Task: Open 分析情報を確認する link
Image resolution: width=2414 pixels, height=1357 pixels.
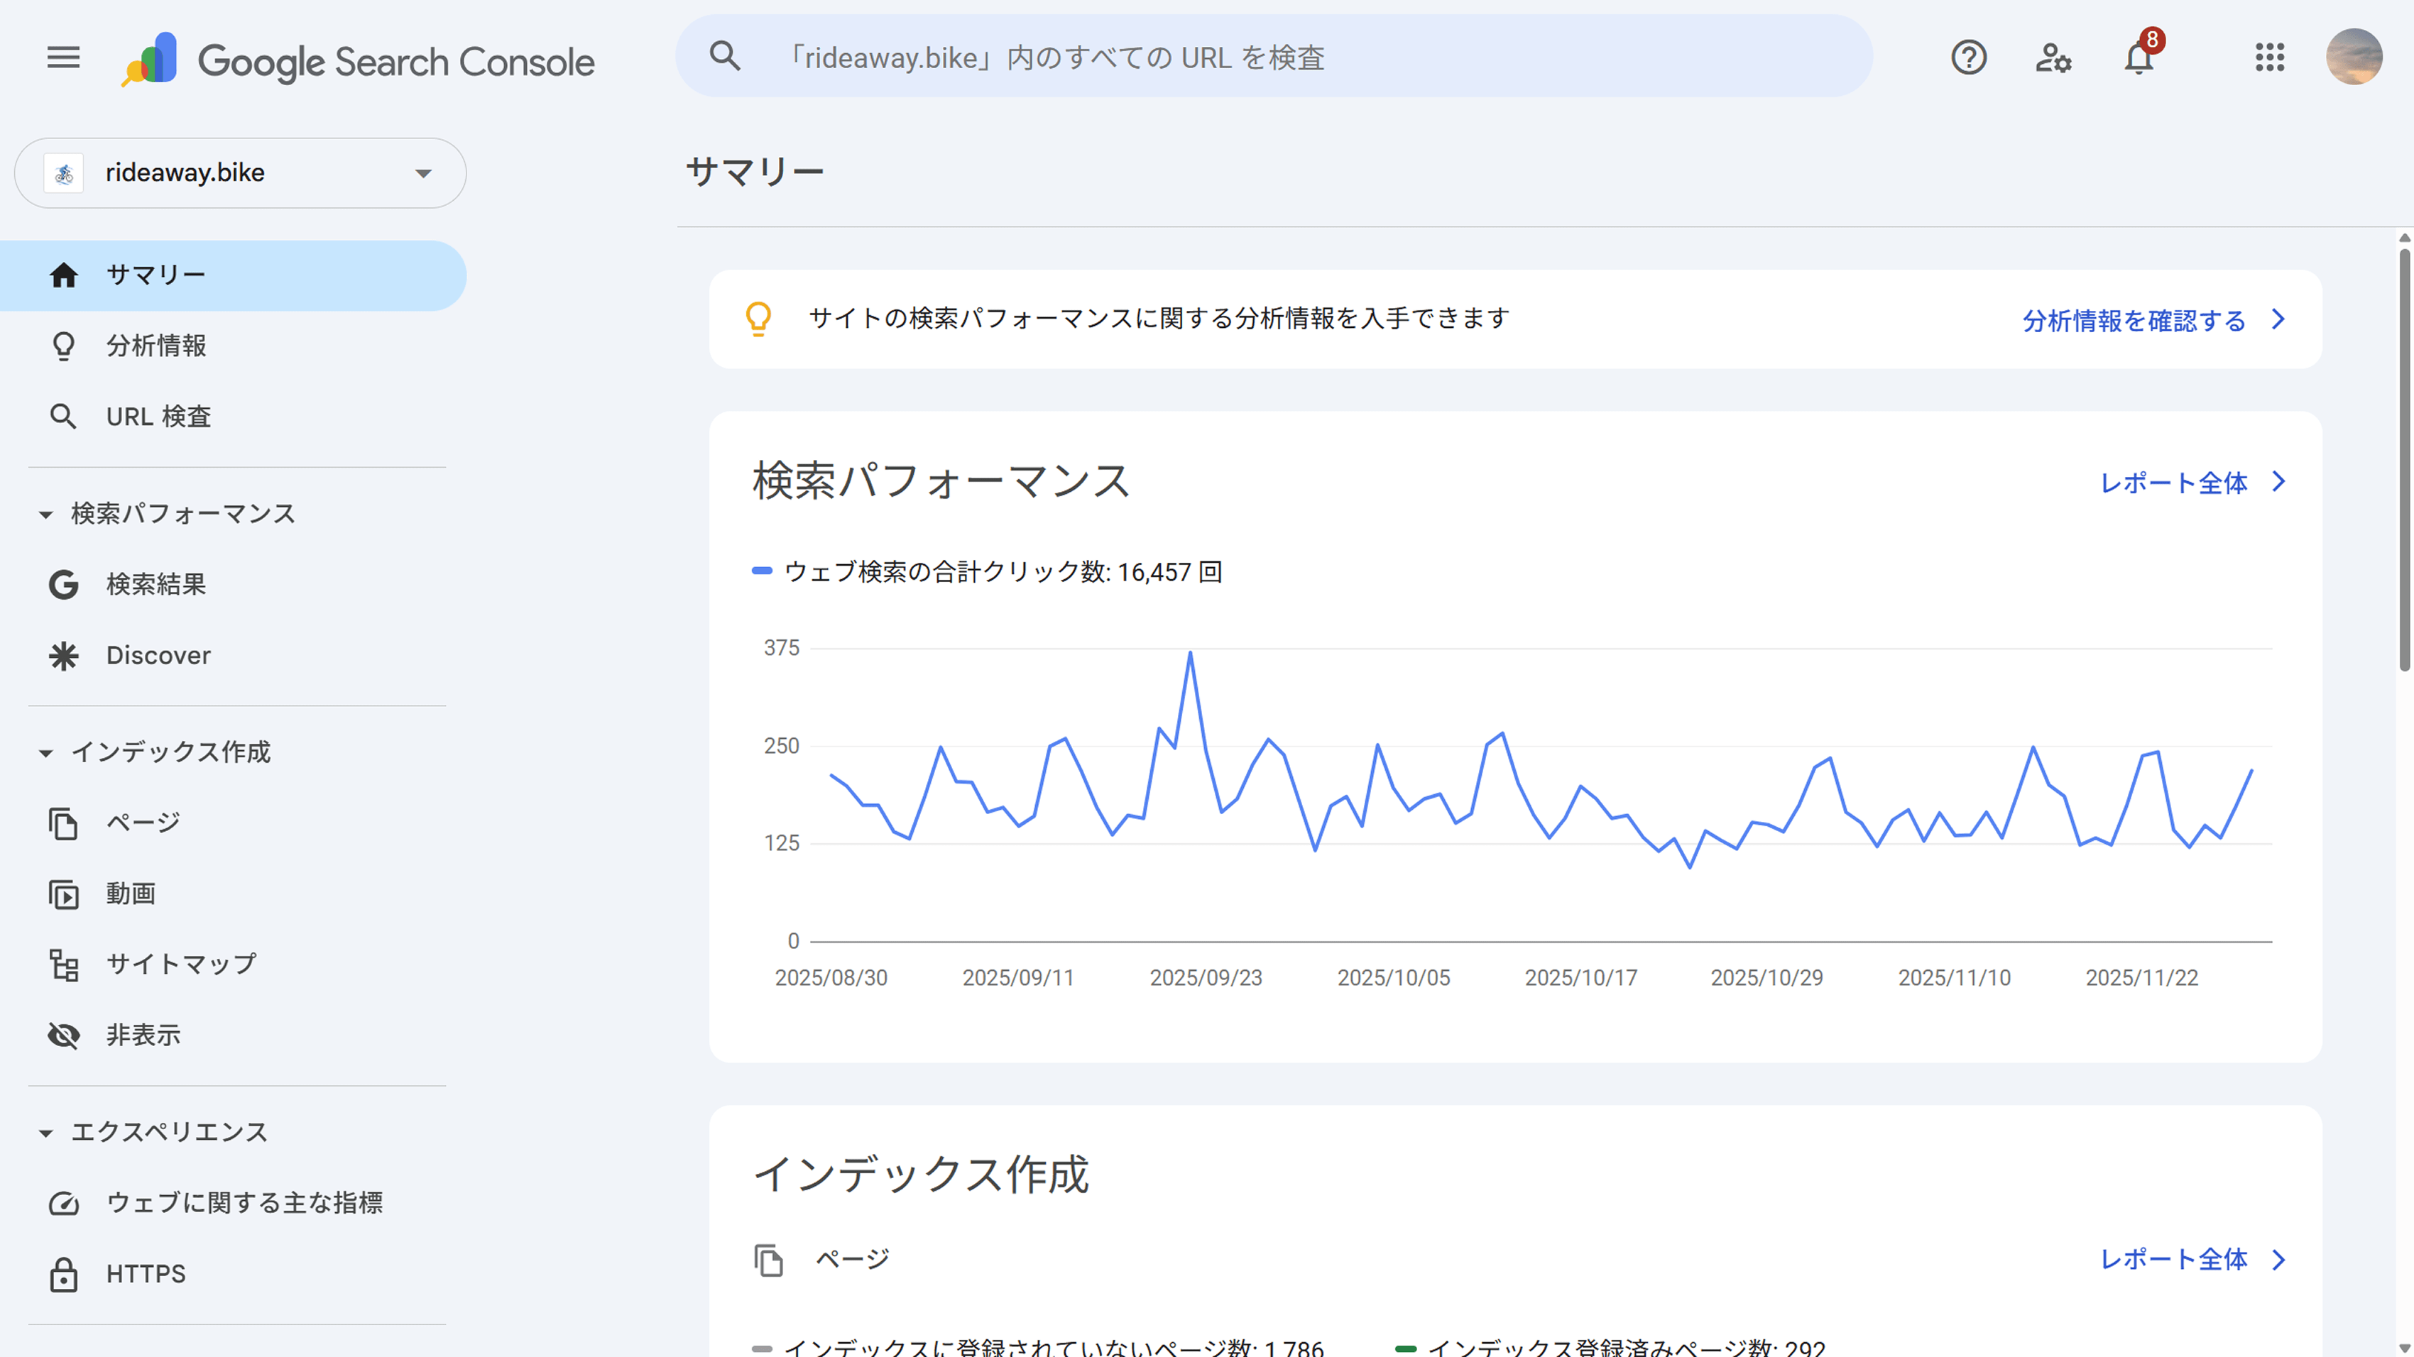Action: tap(2132, 319)
